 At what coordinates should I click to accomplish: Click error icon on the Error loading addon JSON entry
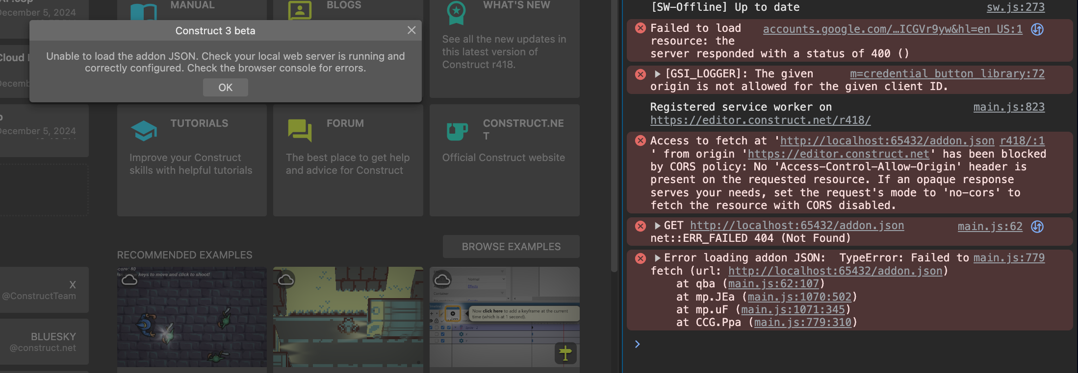point(641,258)
